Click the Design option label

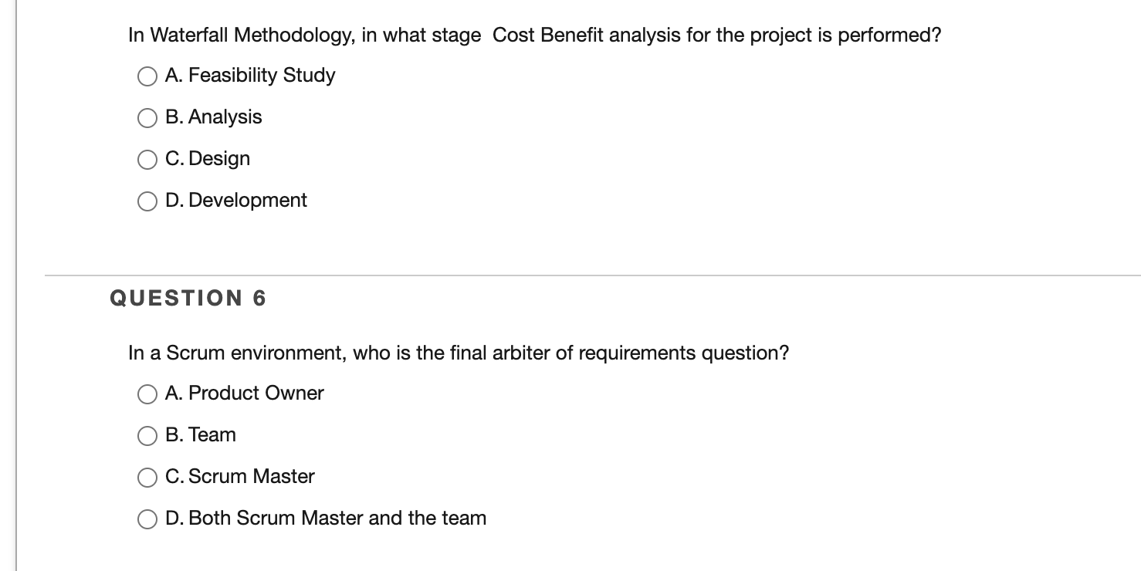pyautogui.click(x=208, y=159)
